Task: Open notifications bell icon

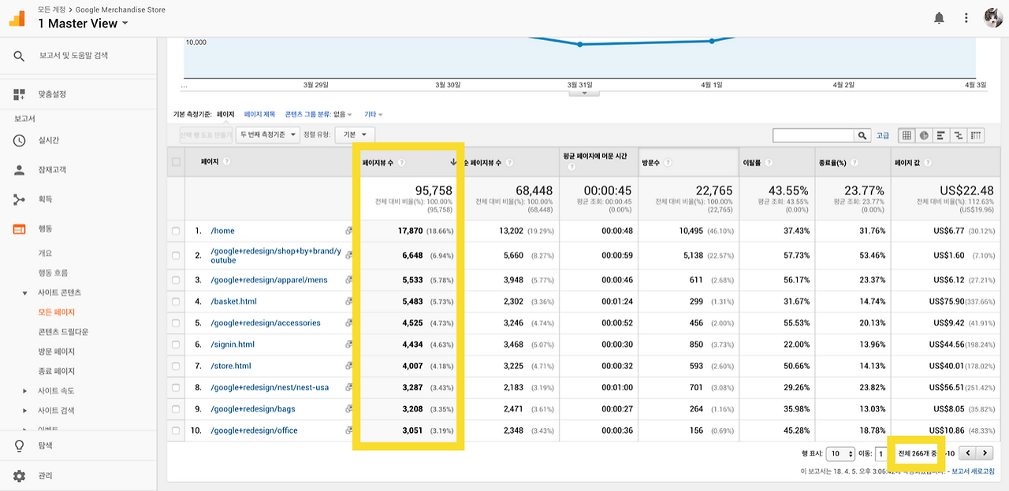Action: point(939,17)
